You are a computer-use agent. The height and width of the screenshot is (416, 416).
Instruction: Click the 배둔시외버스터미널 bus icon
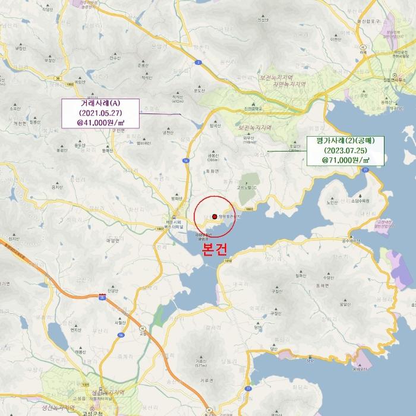tap(174, 217)
